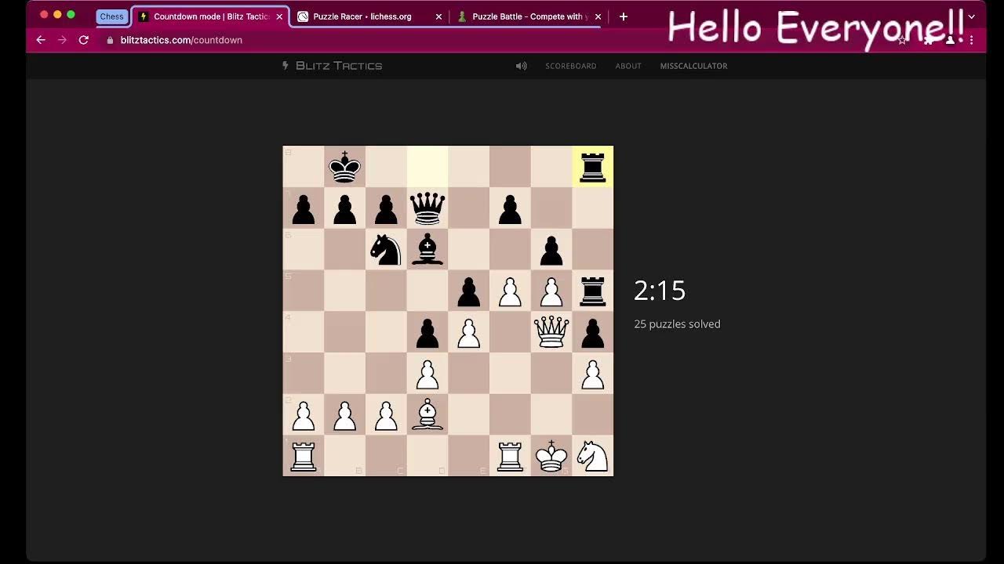
Task: Select the black knight on c6
Action: point(386,249)
